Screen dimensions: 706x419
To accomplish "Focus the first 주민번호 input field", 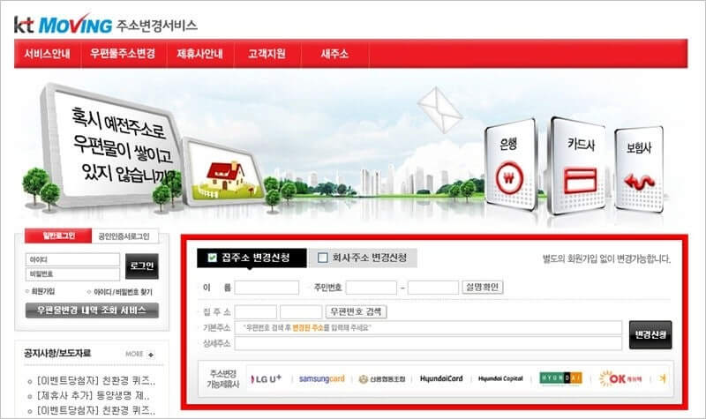I will [371, 288].
